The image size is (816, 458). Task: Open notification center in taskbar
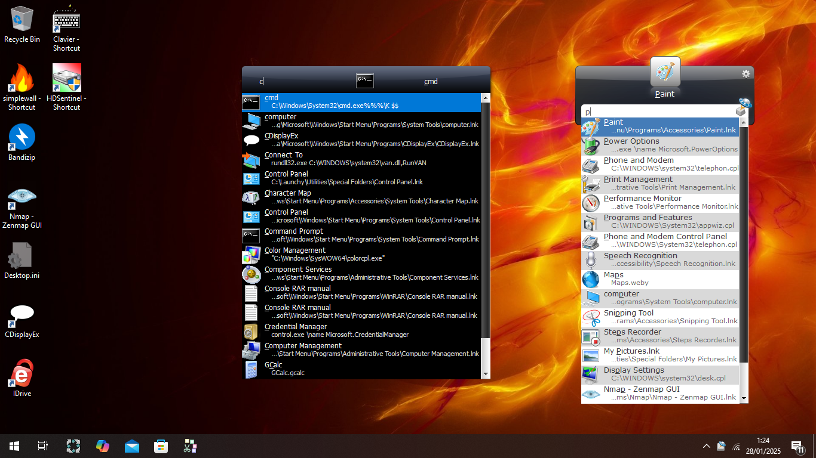(797, 446)
